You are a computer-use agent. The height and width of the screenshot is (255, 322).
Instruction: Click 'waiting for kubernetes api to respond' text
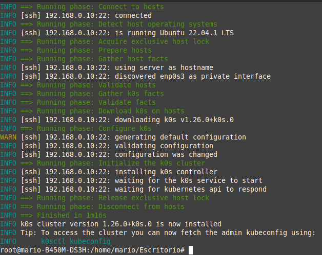pyautogui.click(x=191, y=189)
